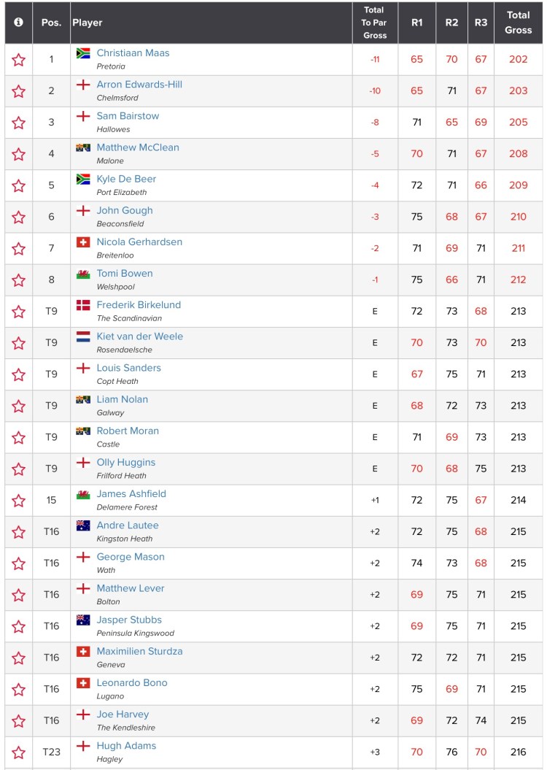Click the star beside Liam Nolan
Image resolution: width=547 pixels, height=770 pixels.
(x=18, y=406)
